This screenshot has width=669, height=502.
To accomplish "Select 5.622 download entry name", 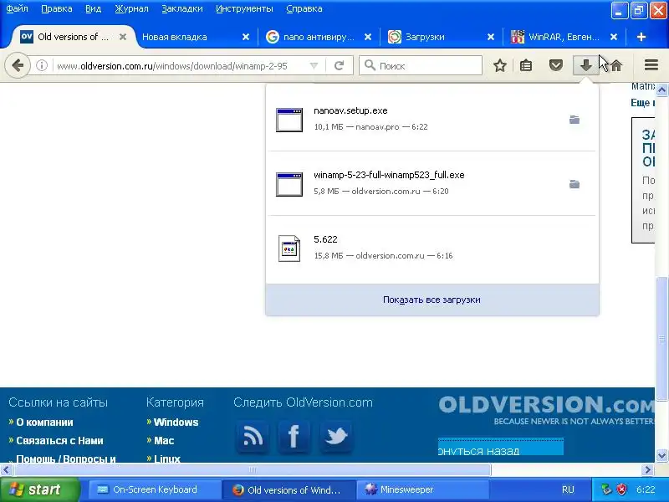I will click(x=325, y=239).
